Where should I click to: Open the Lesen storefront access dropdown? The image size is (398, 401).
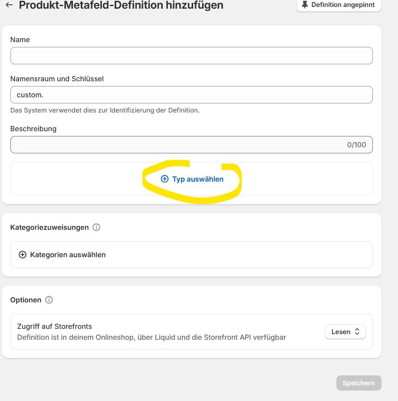click(x=345, y=331)
